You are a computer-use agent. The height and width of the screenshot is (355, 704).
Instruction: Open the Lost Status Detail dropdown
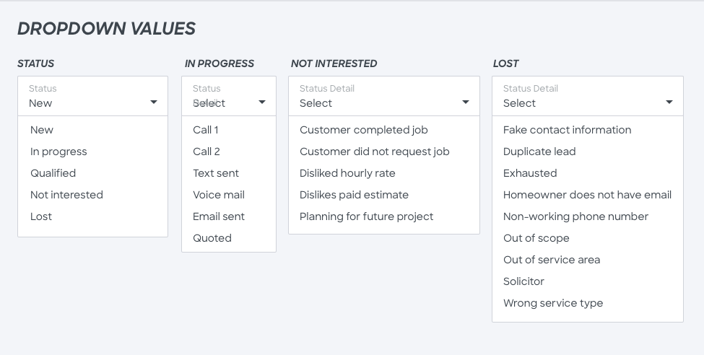tap(669, 102)
